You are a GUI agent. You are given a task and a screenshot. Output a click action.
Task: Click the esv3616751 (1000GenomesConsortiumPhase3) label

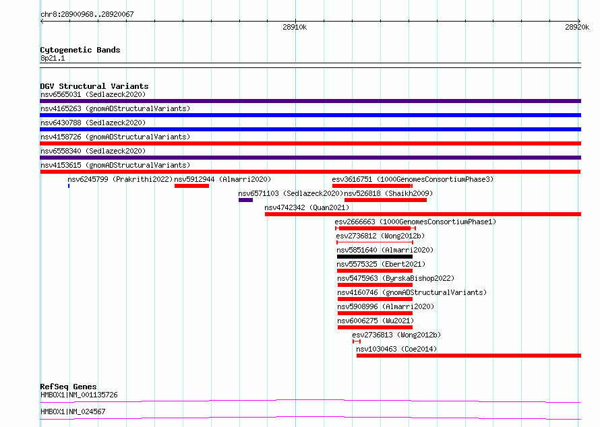[413, 179]
